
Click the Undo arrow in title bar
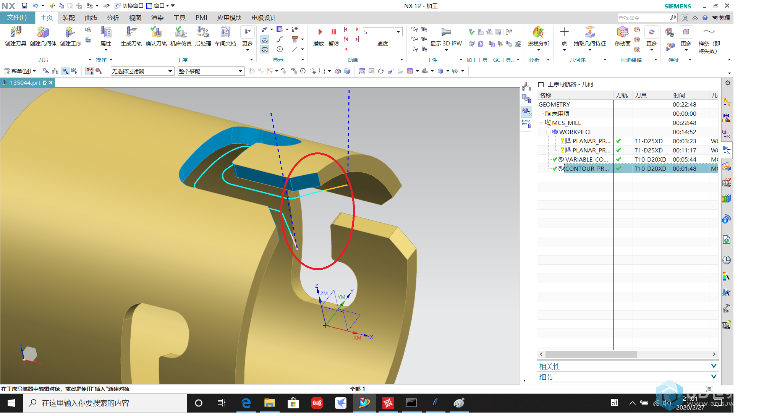click(x=35, y=6)
